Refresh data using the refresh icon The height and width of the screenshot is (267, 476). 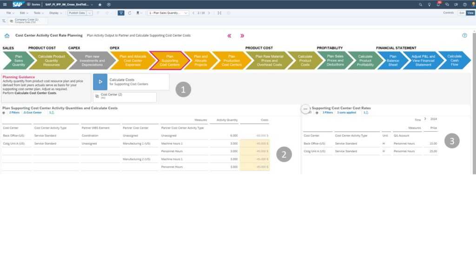130,13
